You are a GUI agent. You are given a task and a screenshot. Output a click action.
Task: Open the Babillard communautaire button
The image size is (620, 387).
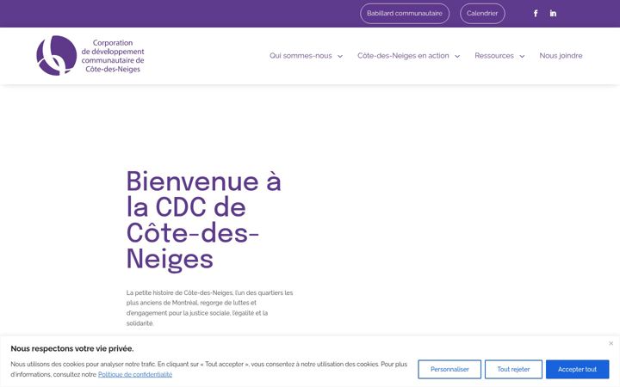[x=405, y=14]
